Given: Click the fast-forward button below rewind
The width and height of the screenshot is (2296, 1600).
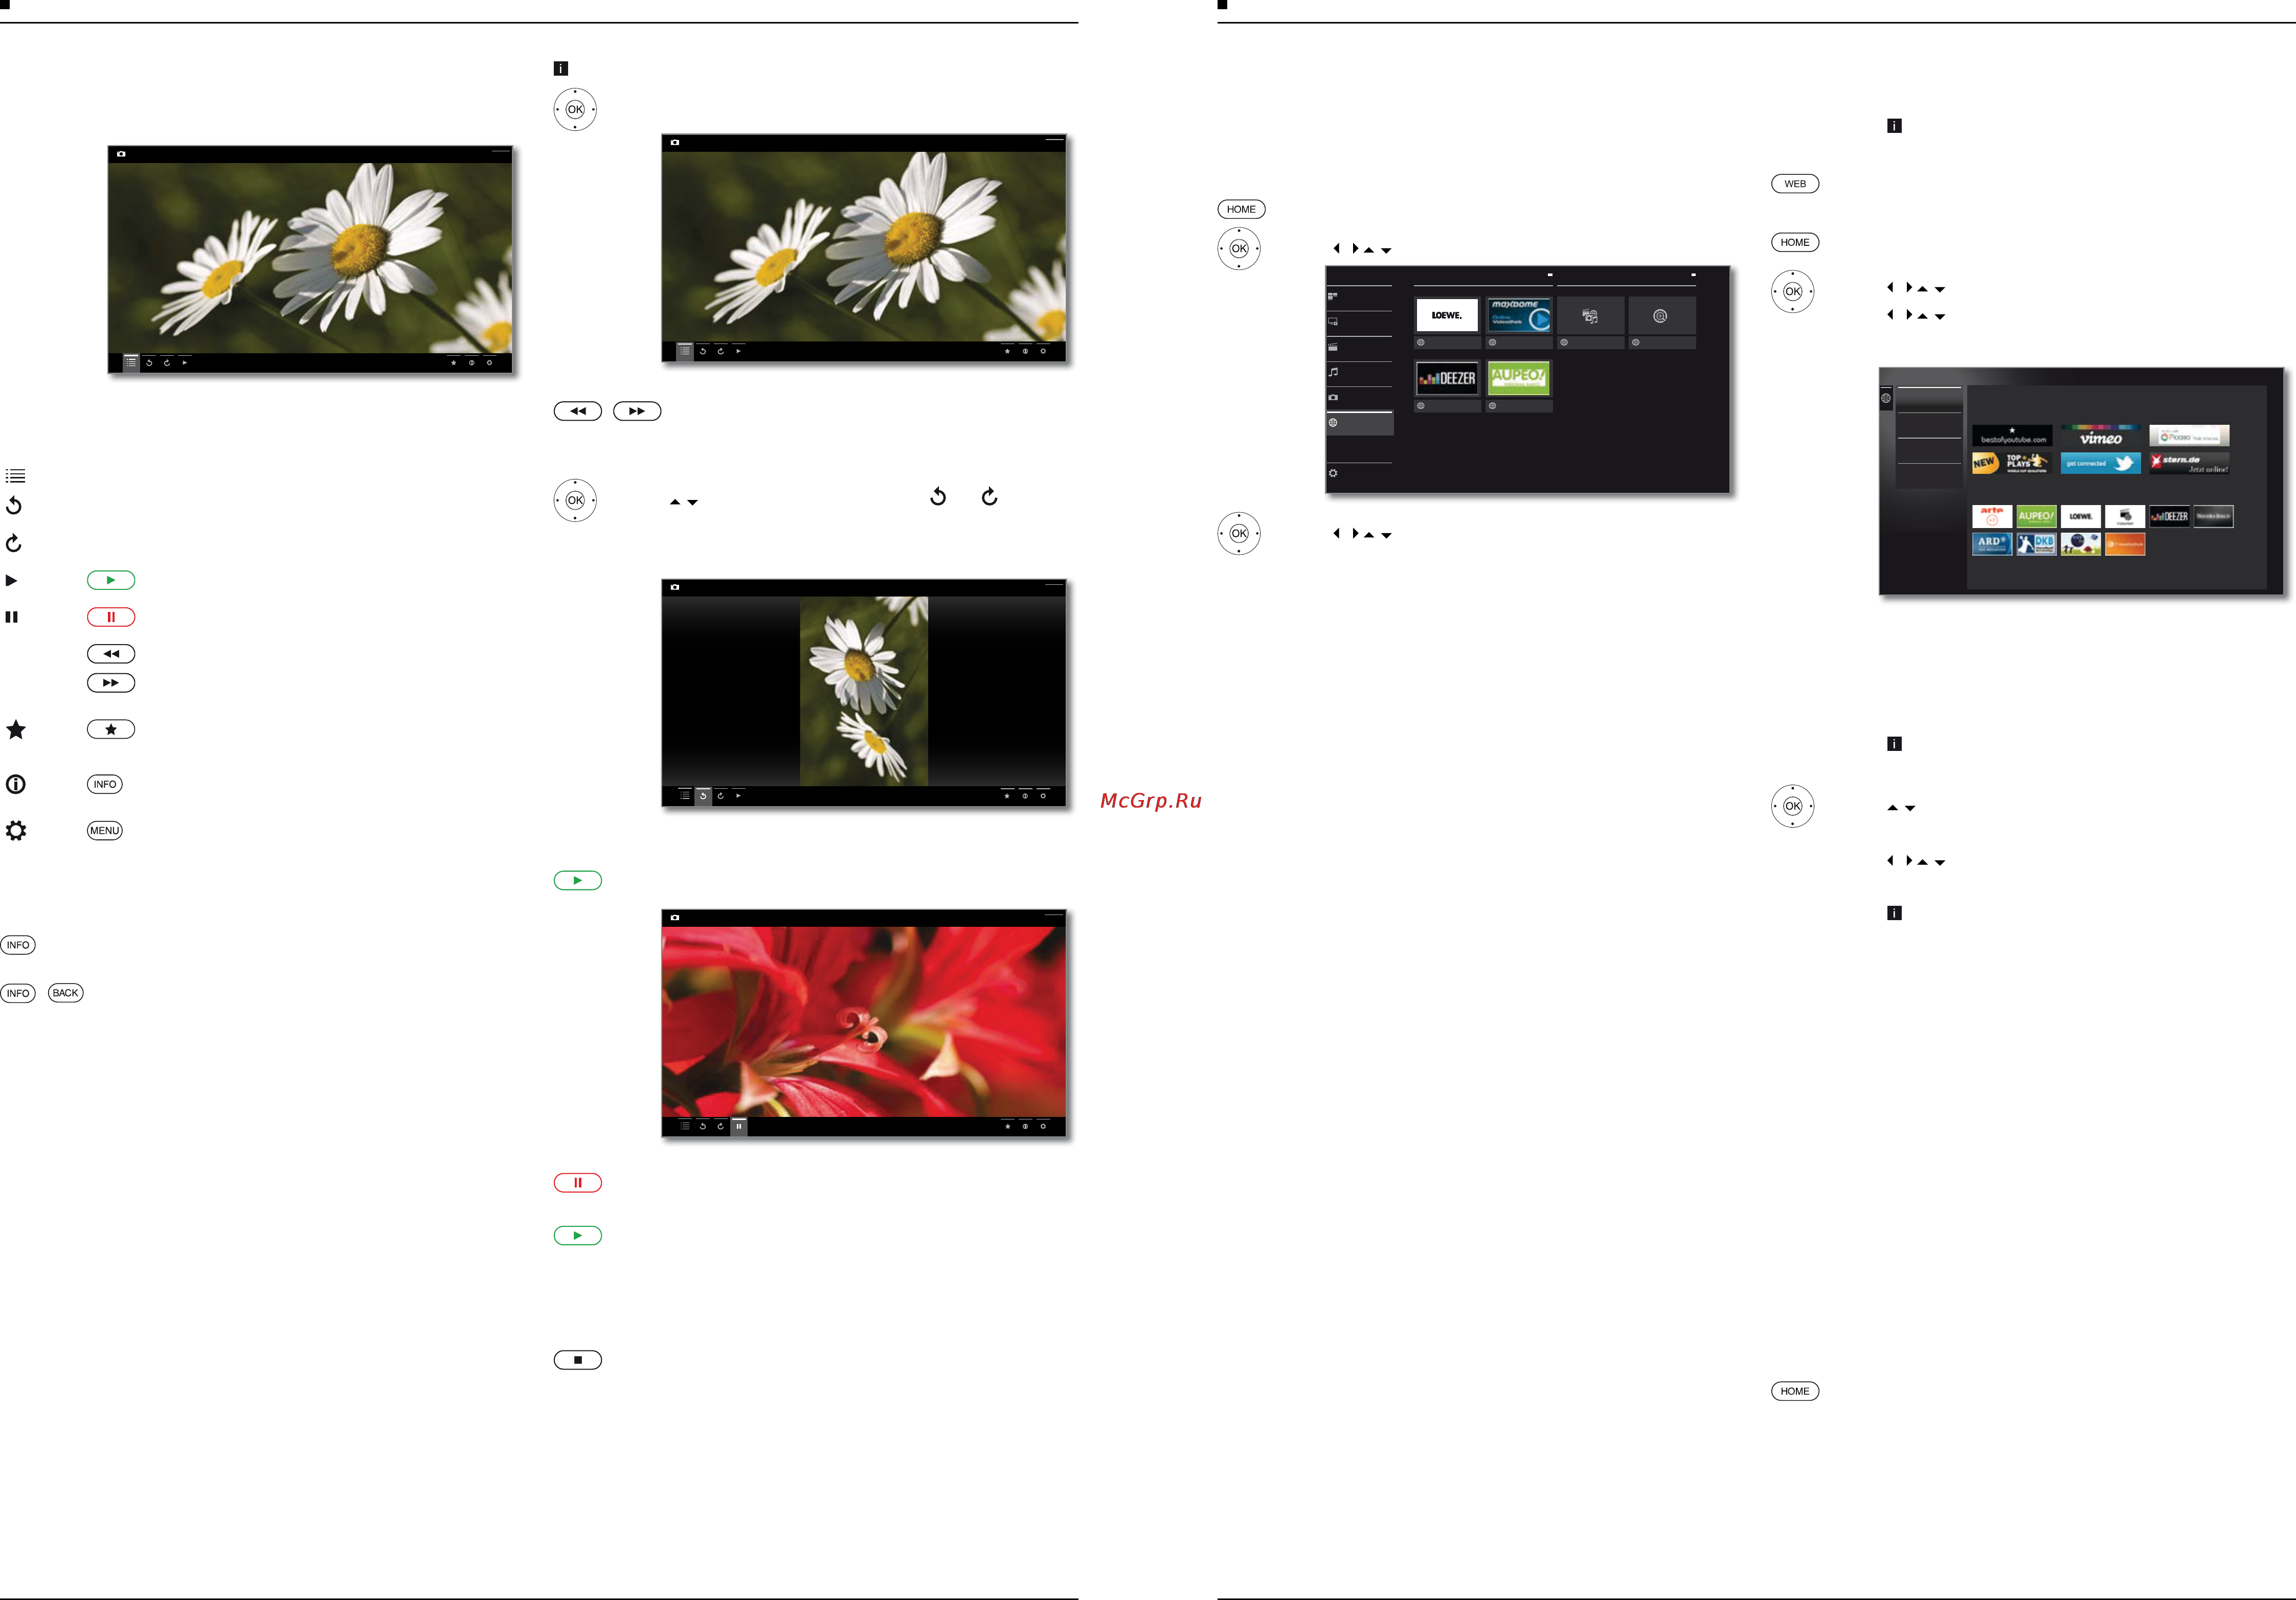Looking at the screenshot, I should [x=111, y=682].
